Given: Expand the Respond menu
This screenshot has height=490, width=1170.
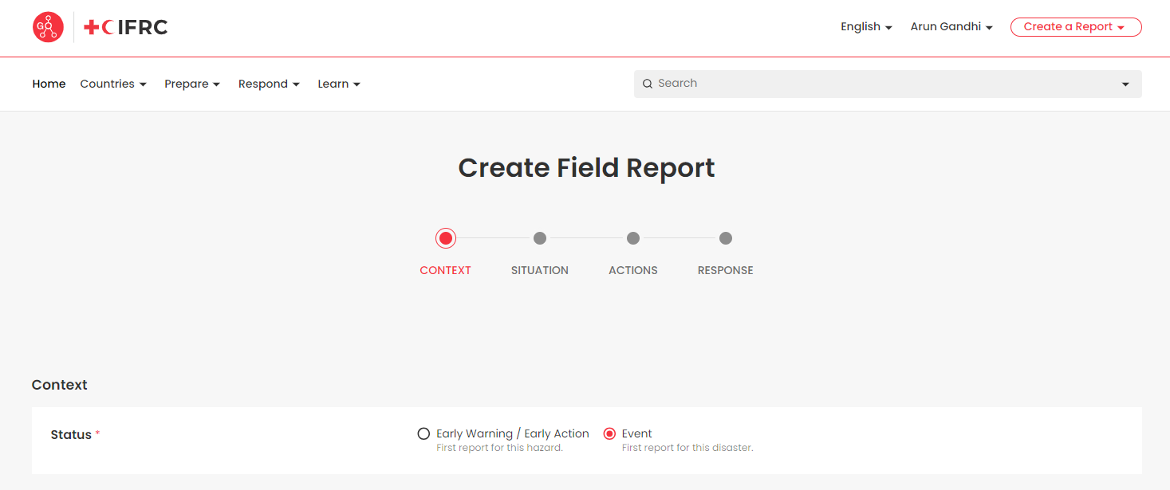Looking at the screenshot, I should [269, 84].
